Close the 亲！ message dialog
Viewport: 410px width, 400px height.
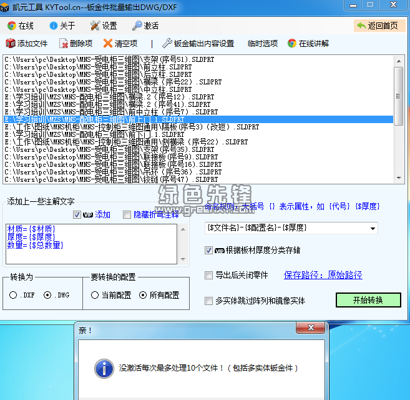(x=311, y=327)
